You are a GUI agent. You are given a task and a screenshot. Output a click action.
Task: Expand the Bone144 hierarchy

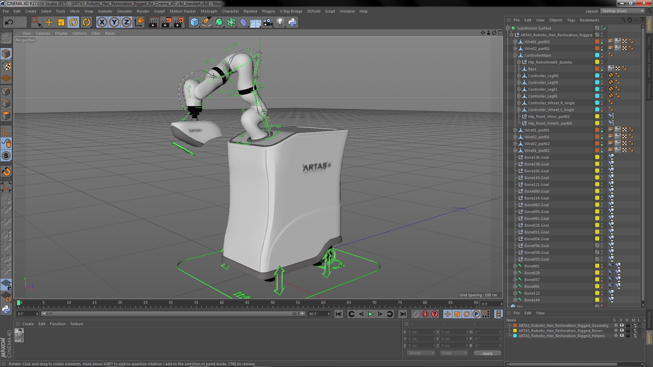[x=515, y=300]
